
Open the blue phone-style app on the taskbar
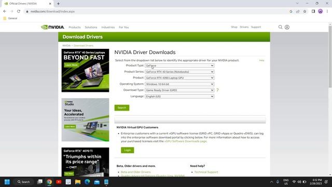[x=106, y=182]
